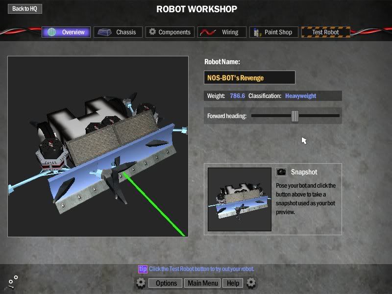
Task: Click the Test Robot tip text
Action: click(201, 269)
